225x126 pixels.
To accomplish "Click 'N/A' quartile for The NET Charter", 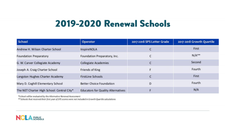I will tap(196, 90).
